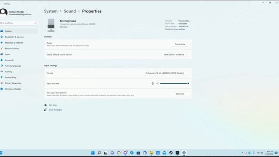Back out of Settings with the back arrow
Image resolution: width=279 pixels, height=157 pixels.
tap(1, 4)
